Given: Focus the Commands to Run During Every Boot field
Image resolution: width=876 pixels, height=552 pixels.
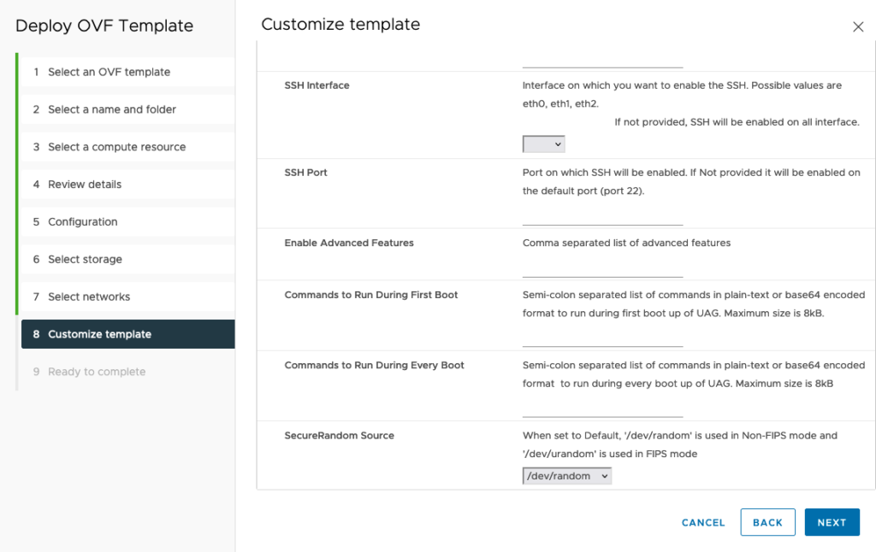Looking at the screenshot, I should click(602, 409).
